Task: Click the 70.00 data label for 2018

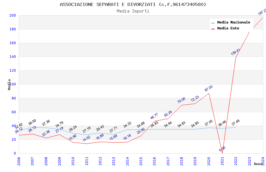Action: point(181,100)
